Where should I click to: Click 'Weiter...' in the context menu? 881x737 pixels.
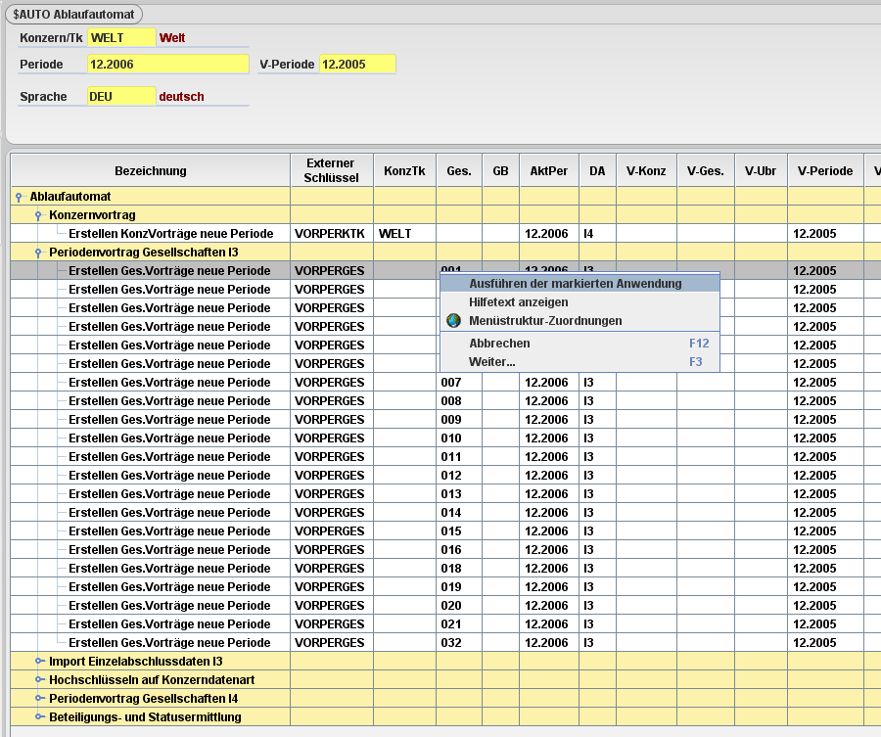[491, 362]
